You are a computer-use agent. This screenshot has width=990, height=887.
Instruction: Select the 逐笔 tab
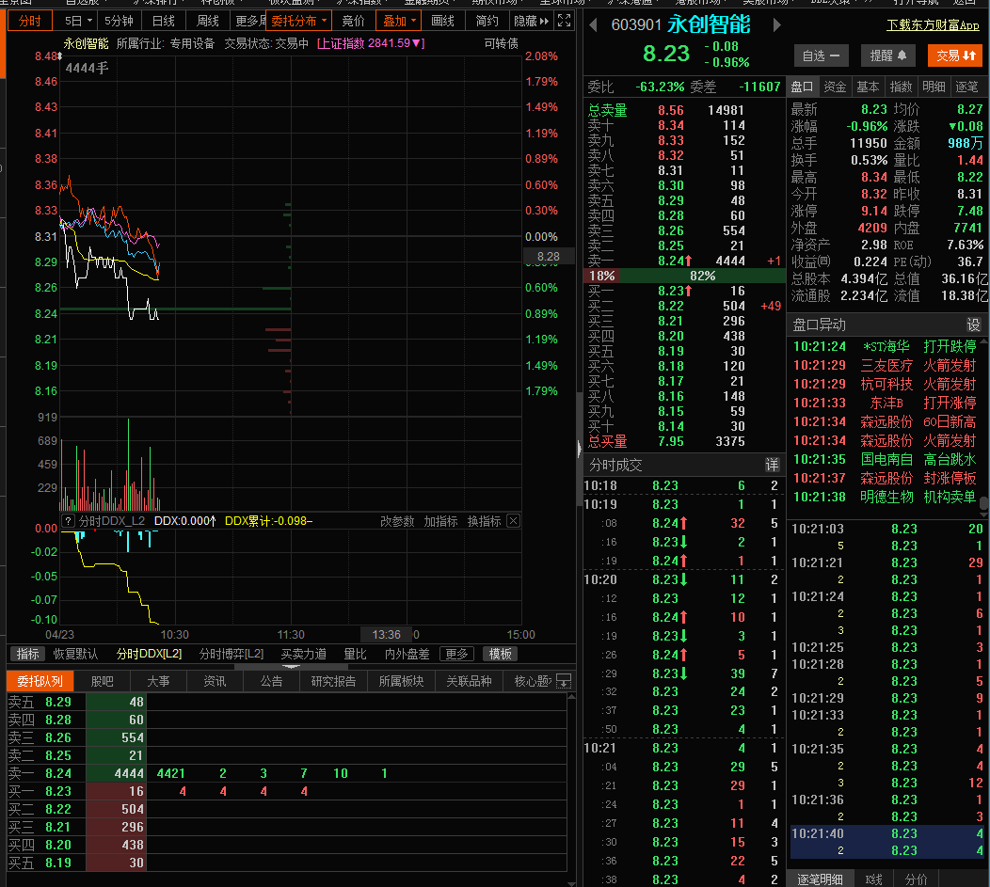pos(966,87)
